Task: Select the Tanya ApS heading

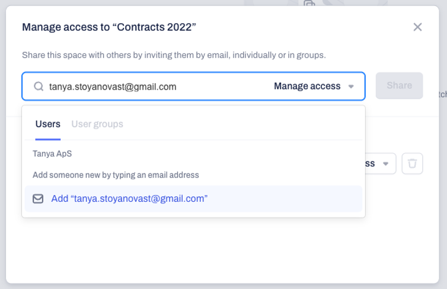Action: click(x=52, y=154)
